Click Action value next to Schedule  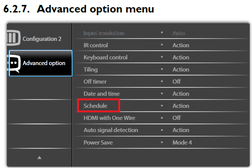click(x=181, y=106)
